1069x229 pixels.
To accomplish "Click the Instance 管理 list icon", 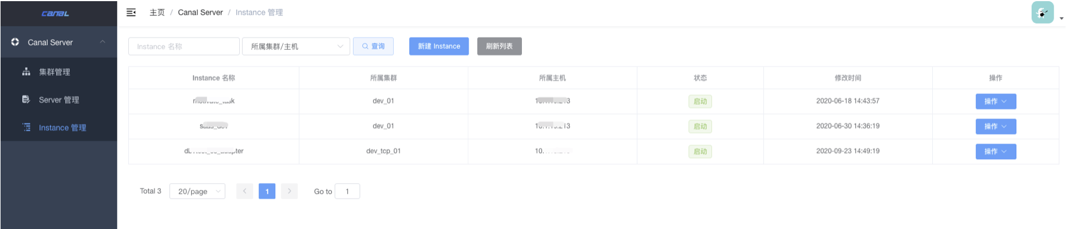I will [26, 127].
